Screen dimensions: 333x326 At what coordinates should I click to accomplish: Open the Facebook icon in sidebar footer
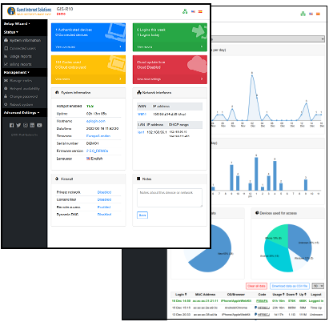point(12,125)
